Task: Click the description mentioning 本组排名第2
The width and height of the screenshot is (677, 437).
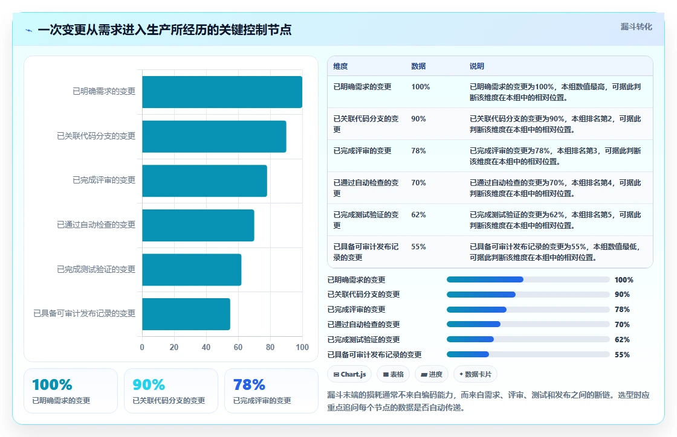Action: tap(556, 124)
